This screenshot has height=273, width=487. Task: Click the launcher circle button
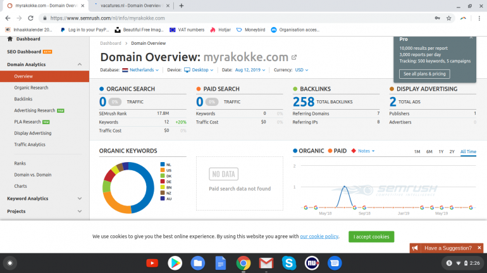10,263
